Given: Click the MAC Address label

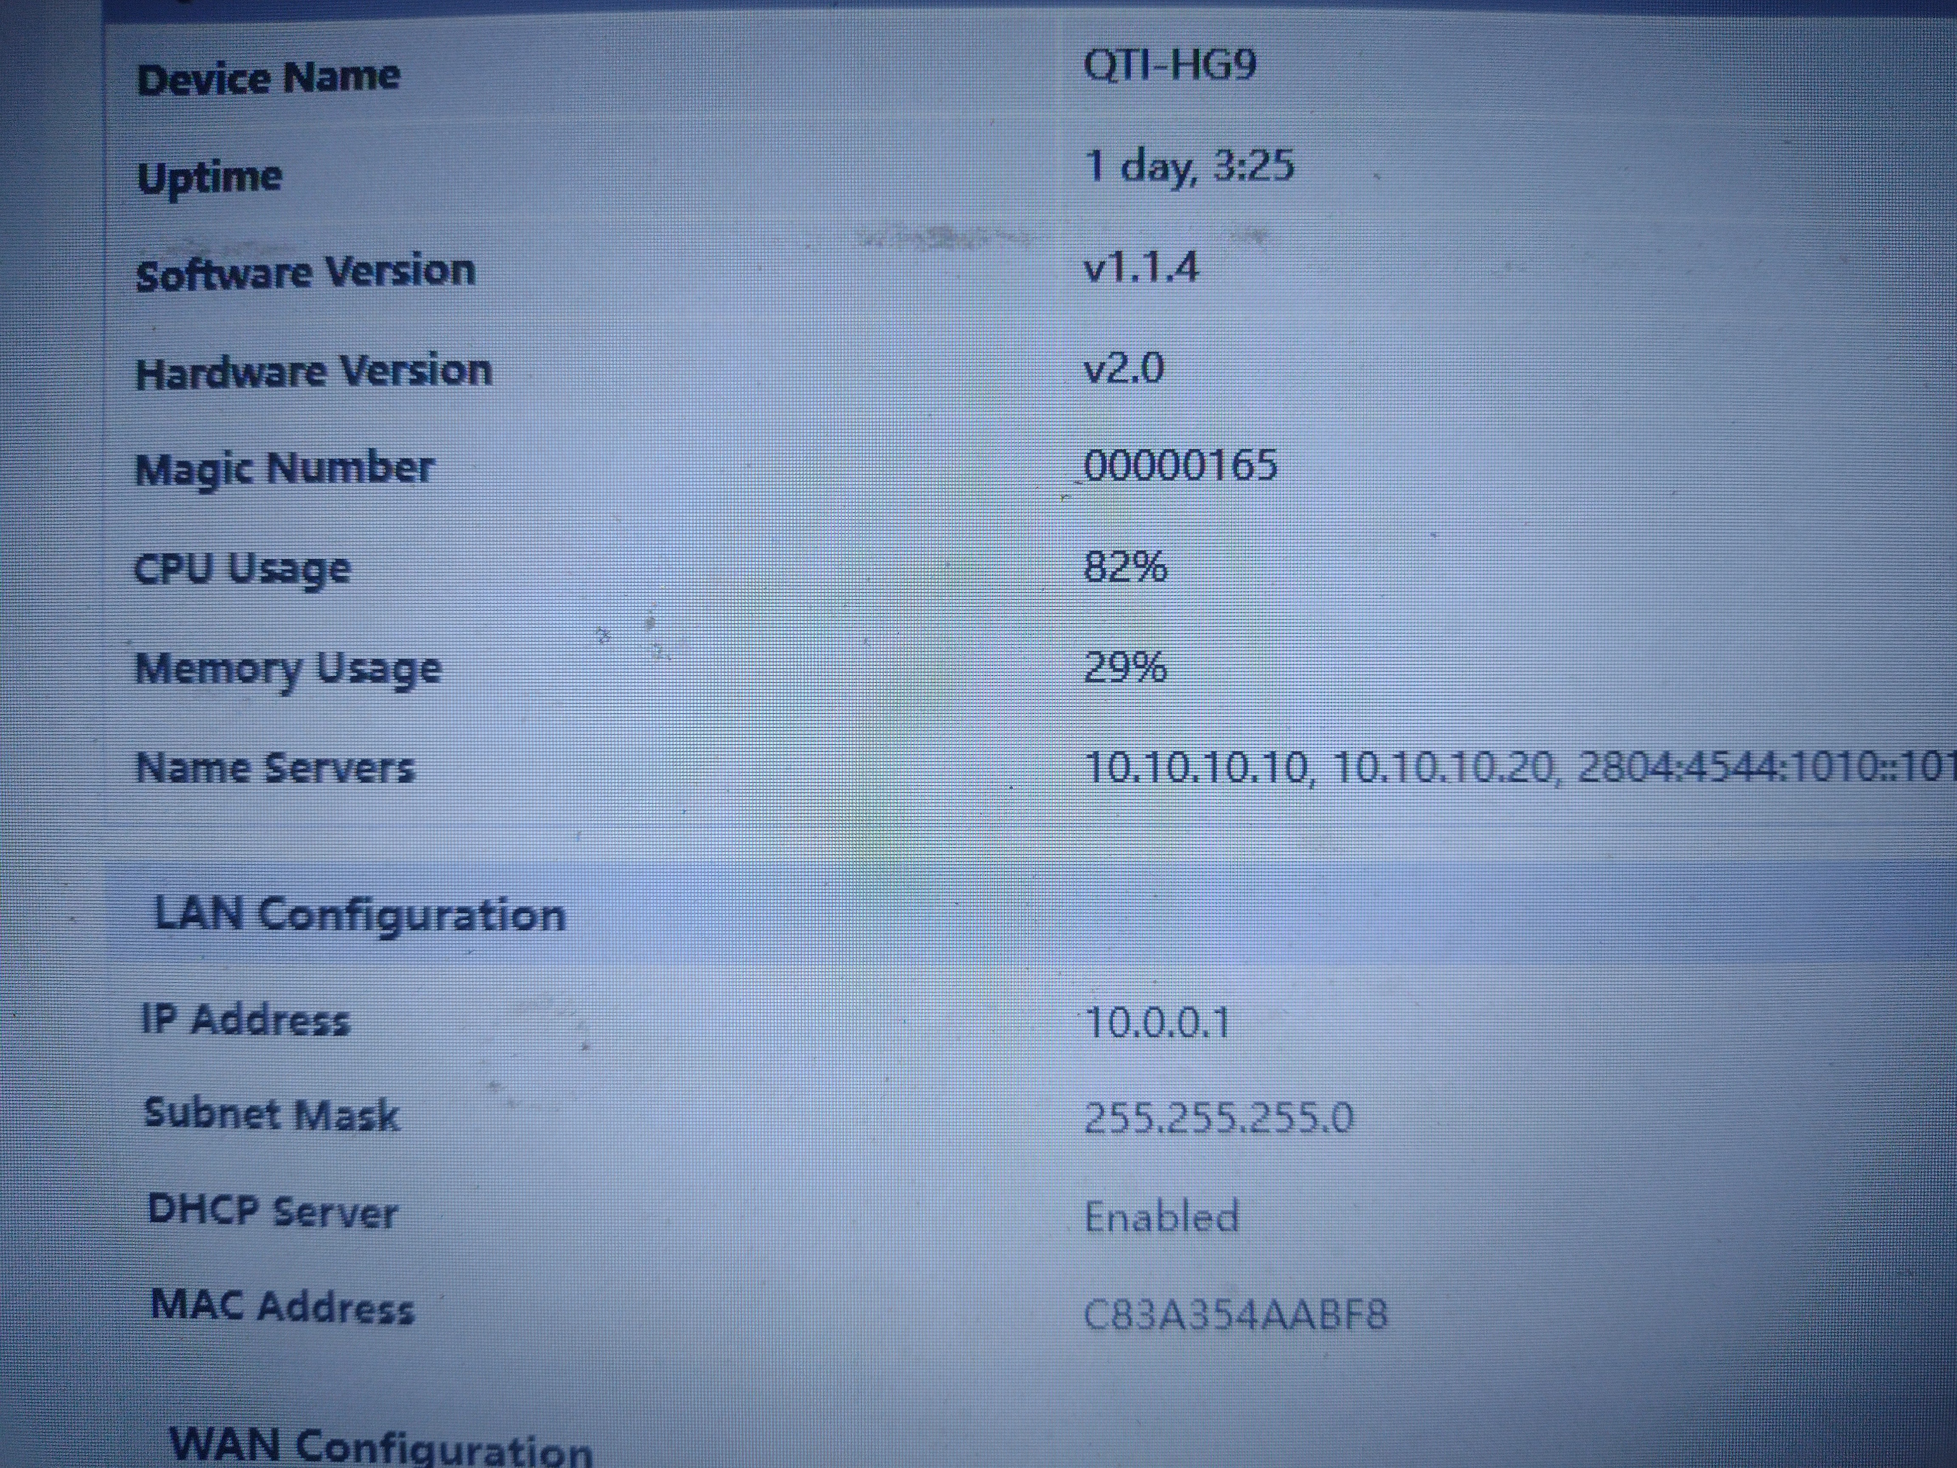Looking at the screenshot, I should [x=281, y=1306].
